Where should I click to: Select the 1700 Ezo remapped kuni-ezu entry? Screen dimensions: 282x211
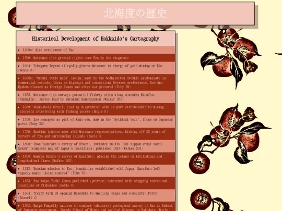click(x=96, y=121)
